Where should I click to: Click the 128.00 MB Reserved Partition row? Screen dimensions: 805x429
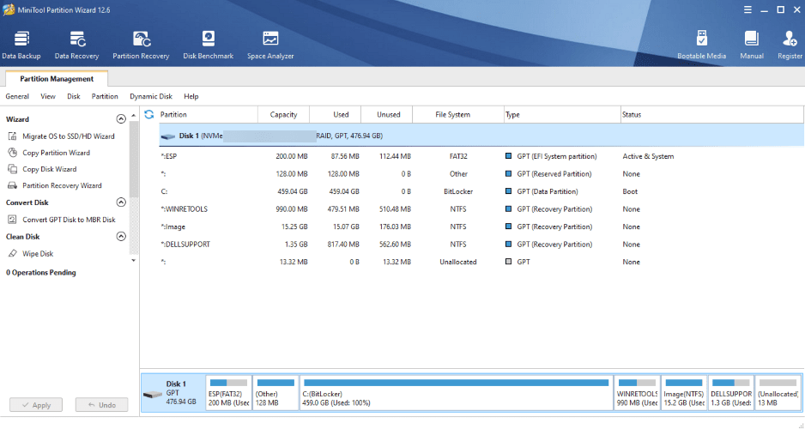(x=481, y=174)
